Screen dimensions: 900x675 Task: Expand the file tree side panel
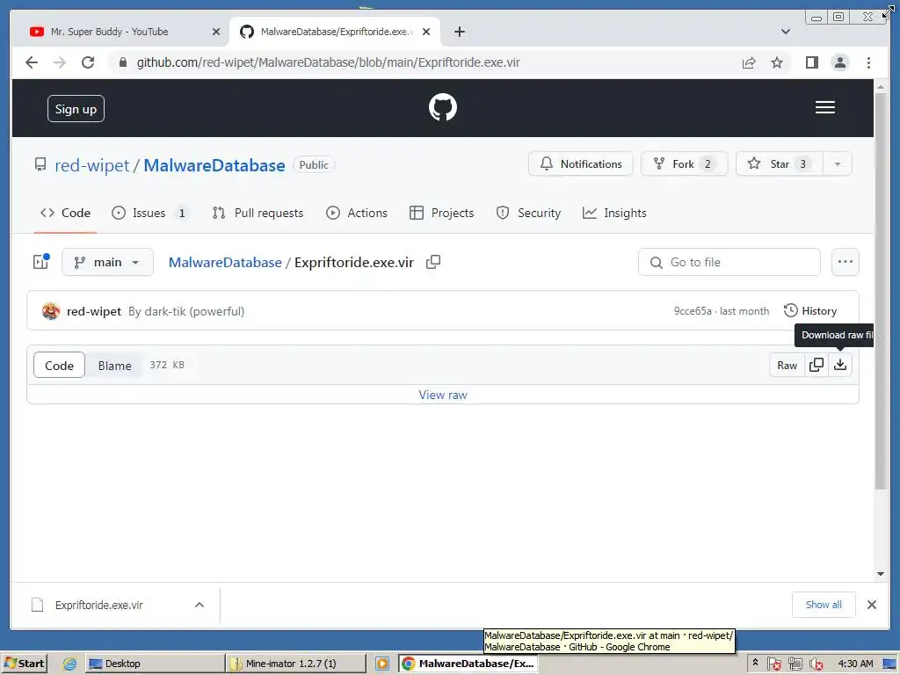(x=40, y=262)
